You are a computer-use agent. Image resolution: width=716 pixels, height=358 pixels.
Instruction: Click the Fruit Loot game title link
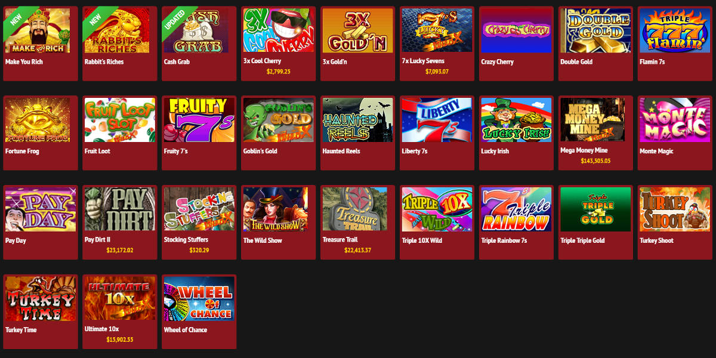pyautogui.click(x=98, y=152)
